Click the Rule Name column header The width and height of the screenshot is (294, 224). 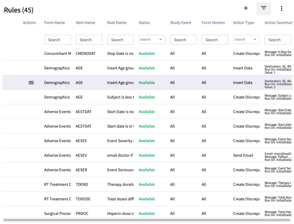click(117, 23)
